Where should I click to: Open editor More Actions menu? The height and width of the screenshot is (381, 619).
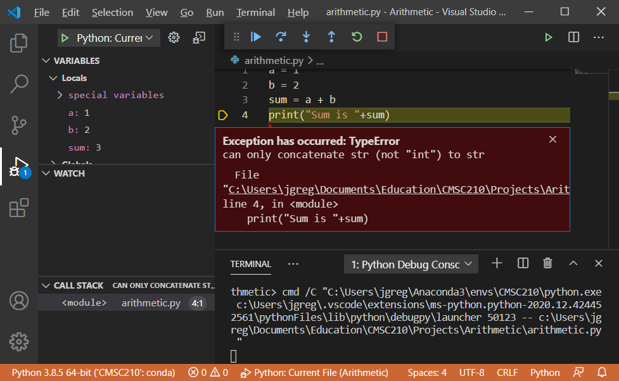tap(599, 37)
